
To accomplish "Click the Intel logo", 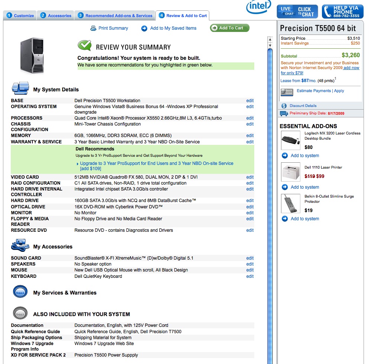I will pos(259,7).
